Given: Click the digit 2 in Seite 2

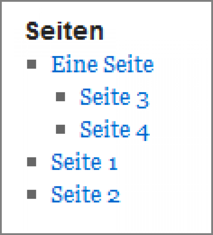Looking at the screenshot, I should pyautogui.click(x=113, y=196).
